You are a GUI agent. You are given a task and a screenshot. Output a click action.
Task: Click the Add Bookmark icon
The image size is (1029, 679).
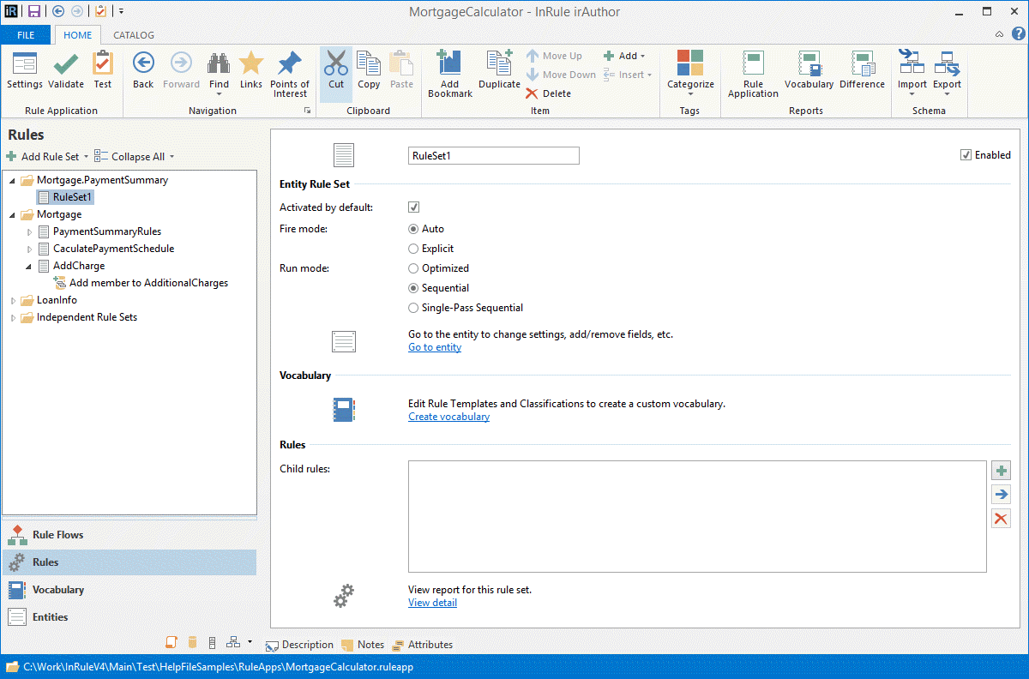449,64
